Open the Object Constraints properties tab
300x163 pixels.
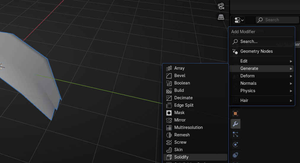[x=235, y=155]
